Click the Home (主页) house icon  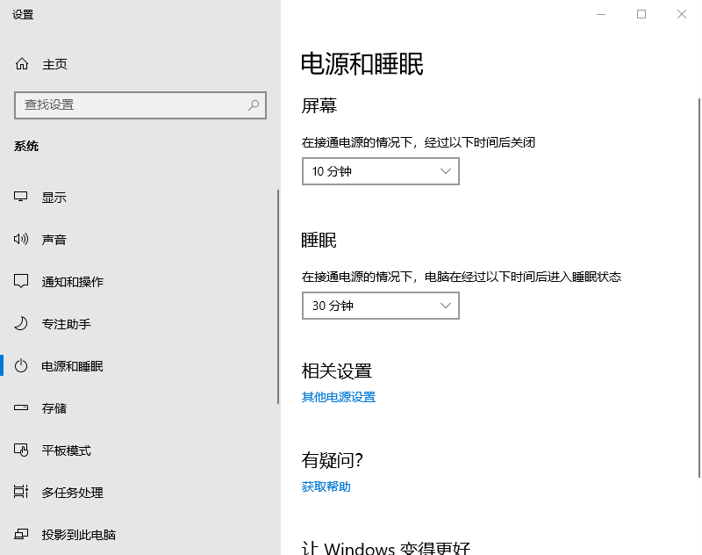22,64
